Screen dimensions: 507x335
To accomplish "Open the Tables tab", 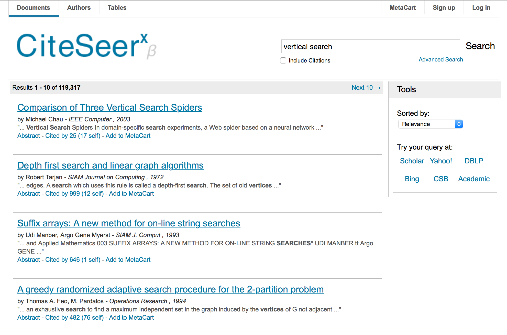I will click(117, 8).
